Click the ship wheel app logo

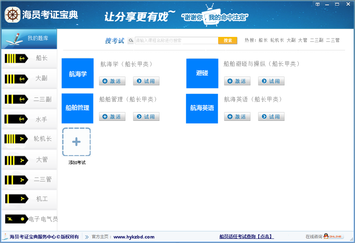13,15
